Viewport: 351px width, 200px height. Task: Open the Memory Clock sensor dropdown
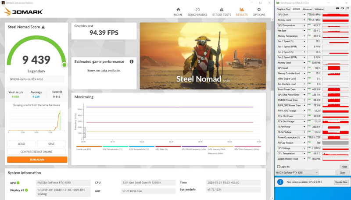tap(304, 20)
